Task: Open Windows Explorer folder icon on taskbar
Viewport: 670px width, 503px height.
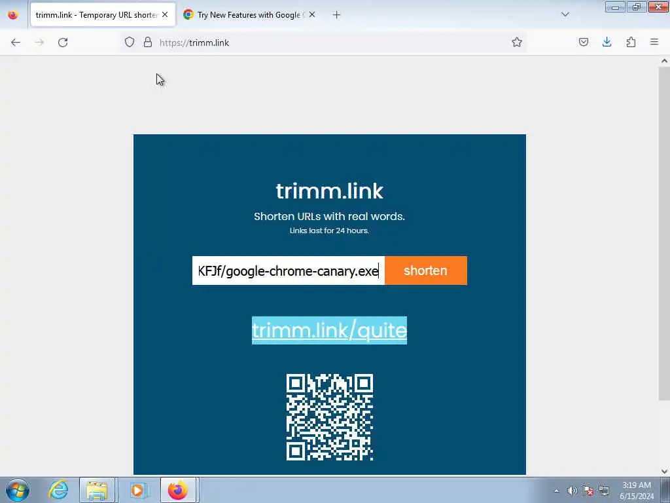Action: 97,490
